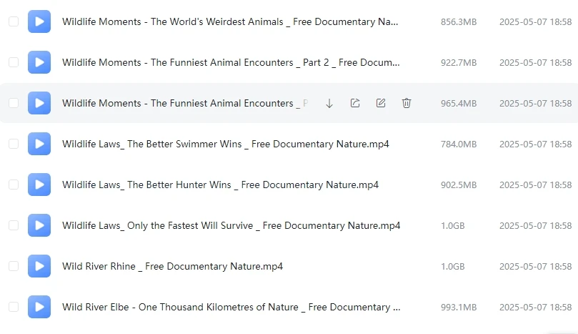578x334 pixels.
Task: Open Wildlife Laws Better Swimmer Wins file name
Action: [226, 144]
